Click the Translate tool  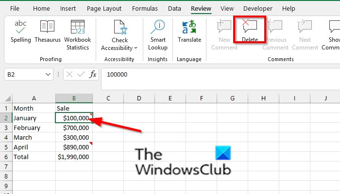189,32
